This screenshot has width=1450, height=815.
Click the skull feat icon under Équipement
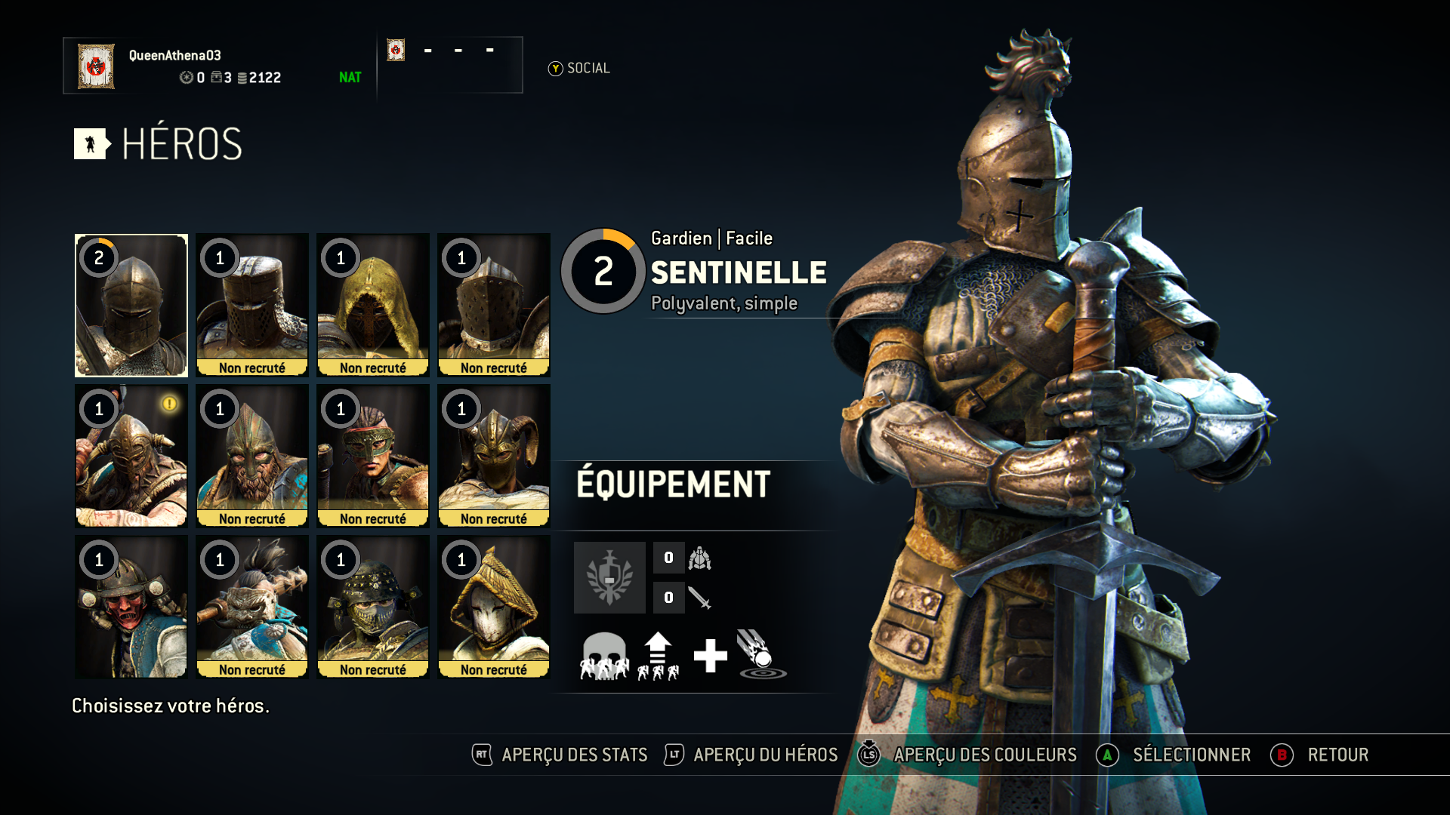(x=604, y=656)
